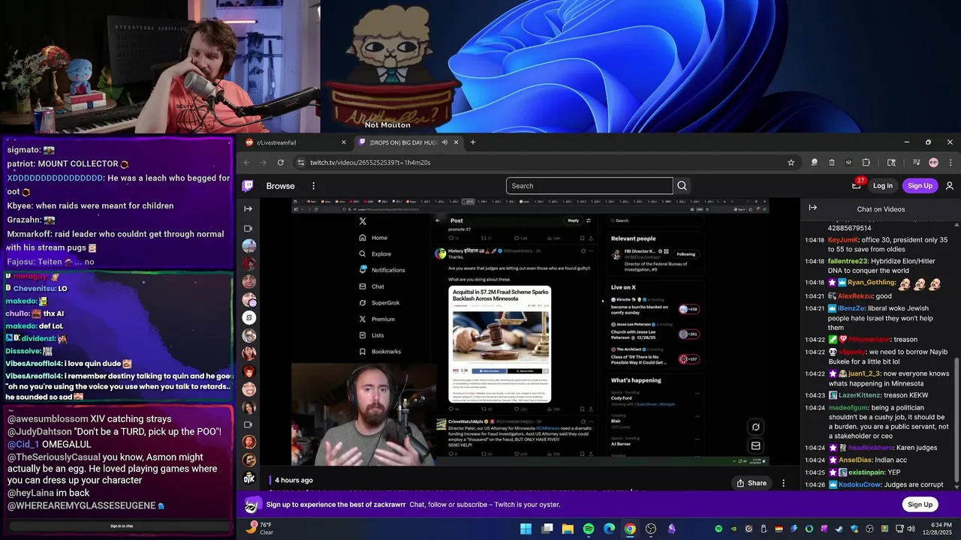This screenshot has height=540, width=961.
Task: Click Ryan_Gothling's username in chat
Action: 872,282
